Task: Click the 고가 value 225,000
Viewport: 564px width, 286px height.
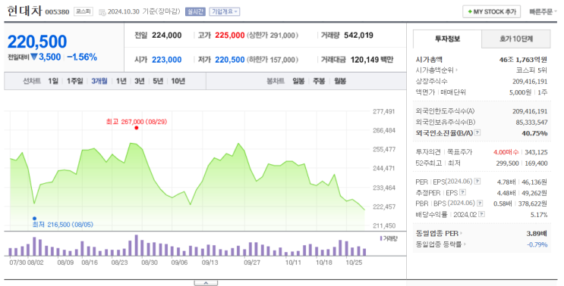Action: click(230, 35)
